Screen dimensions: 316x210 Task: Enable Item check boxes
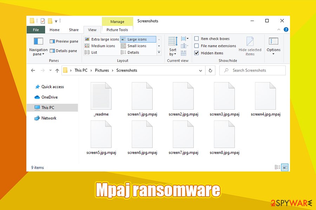point(197,38)
